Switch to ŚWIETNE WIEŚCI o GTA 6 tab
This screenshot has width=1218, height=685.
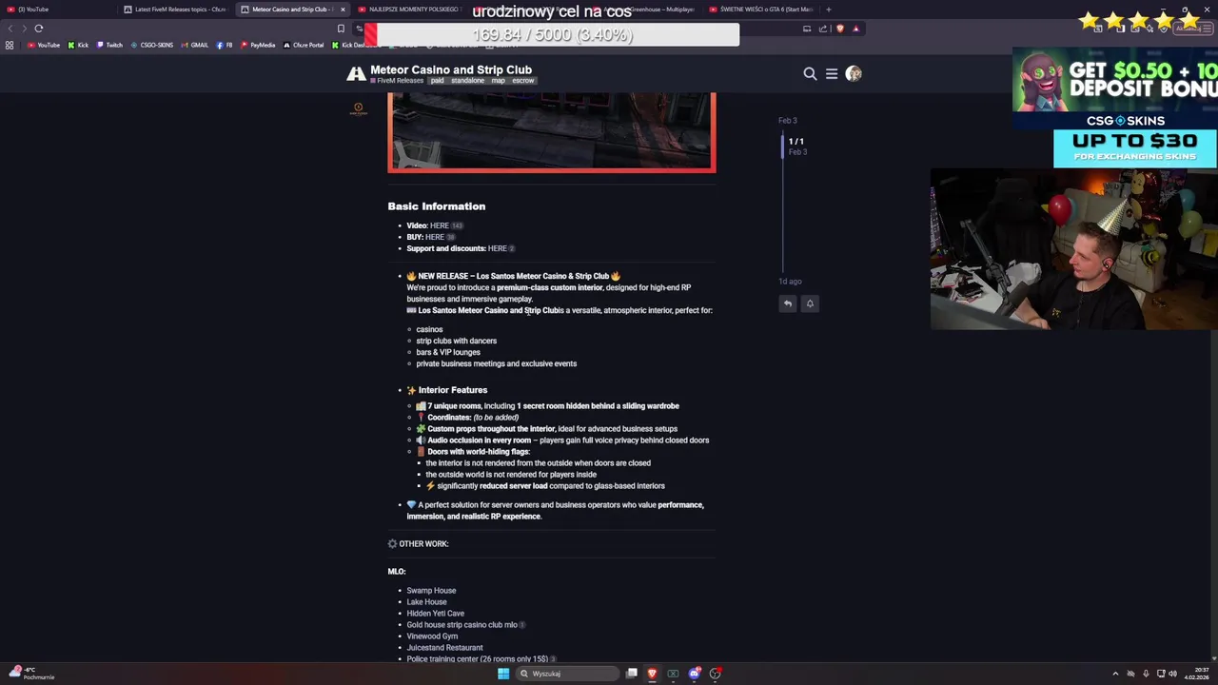point(761,10)
